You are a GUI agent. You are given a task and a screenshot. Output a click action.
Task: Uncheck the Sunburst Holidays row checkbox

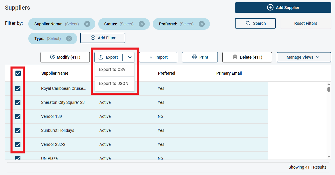18,131
